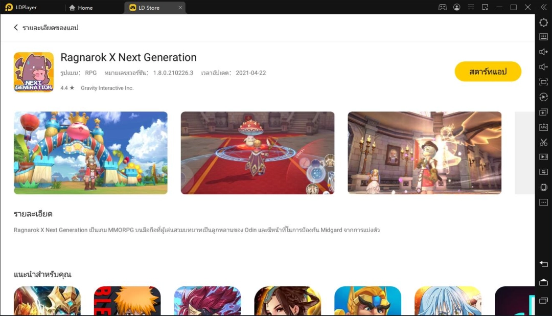The image size is (552, 316).
Task: Click the แนะนำสำหรับคุณ recommended heading
Action: (42, 275)
